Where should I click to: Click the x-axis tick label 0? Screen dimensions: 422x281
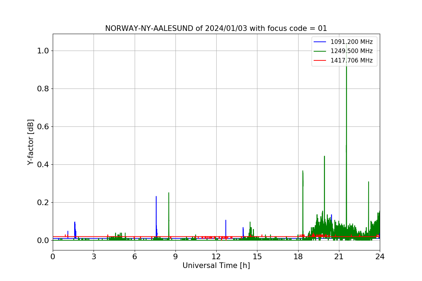coord(53,256)
